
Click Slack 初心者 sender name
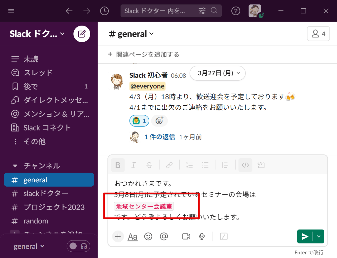point(148,75)
